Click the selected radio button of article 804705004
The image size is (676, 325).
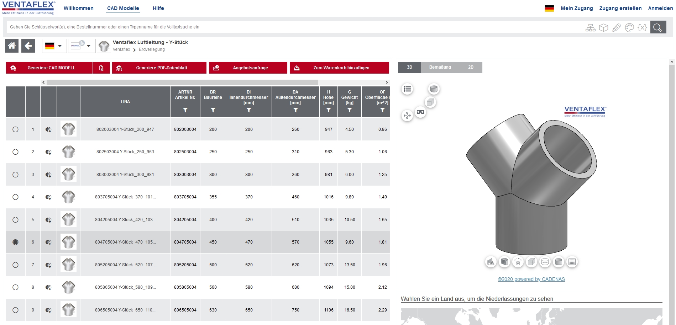[15, 242]
